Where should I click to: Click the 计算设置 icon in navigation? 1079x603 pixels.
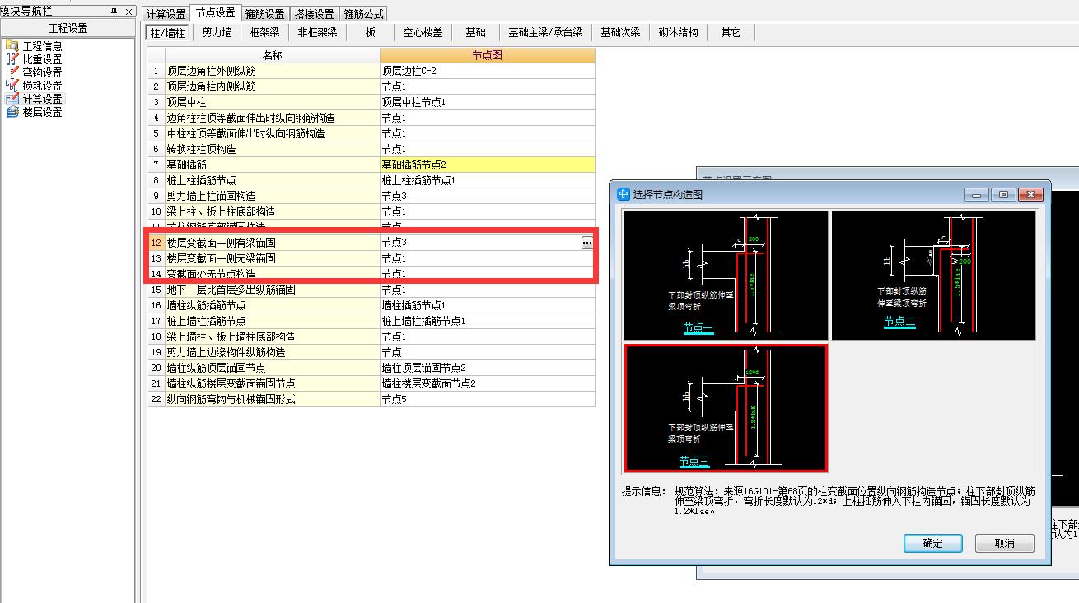[12, 99]
